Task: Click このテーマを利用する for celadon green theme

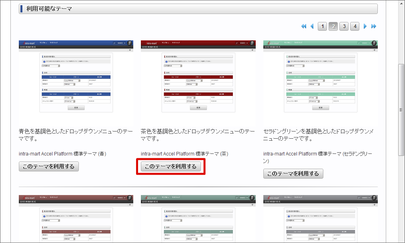Action: [293, 173]
